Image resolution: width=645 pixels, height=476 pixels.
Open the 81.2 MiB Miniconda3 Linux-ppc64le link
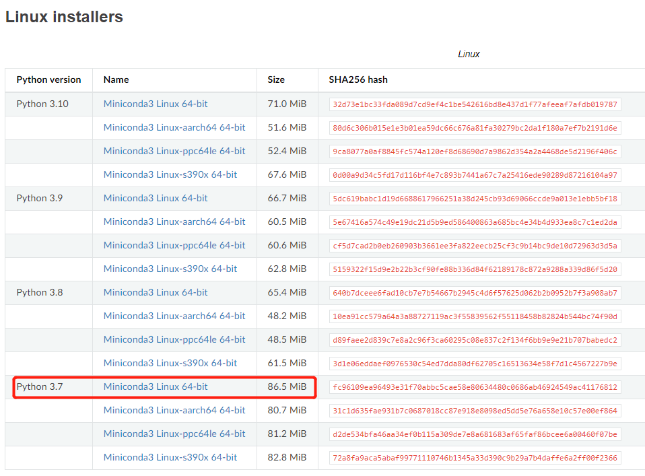coord(174,434)
